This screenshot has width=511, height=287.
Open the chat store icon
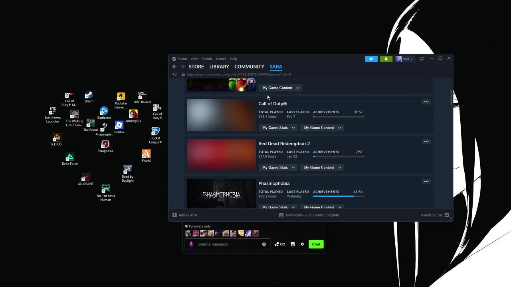point(293,244)
